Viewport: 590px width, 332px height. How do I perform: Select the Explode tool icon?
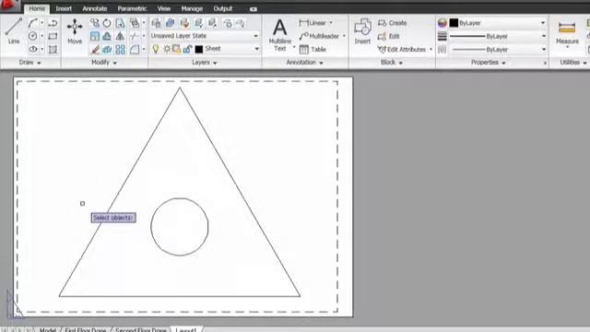[107, 49]
